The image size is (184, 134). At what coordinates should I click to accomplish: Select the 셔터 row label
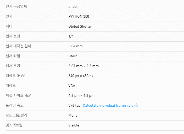[9, 26]
